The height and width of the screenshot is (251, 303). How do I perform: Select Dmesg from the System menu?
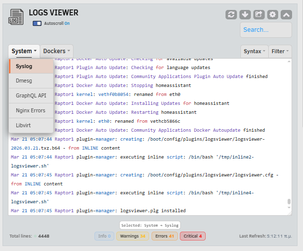31,81
